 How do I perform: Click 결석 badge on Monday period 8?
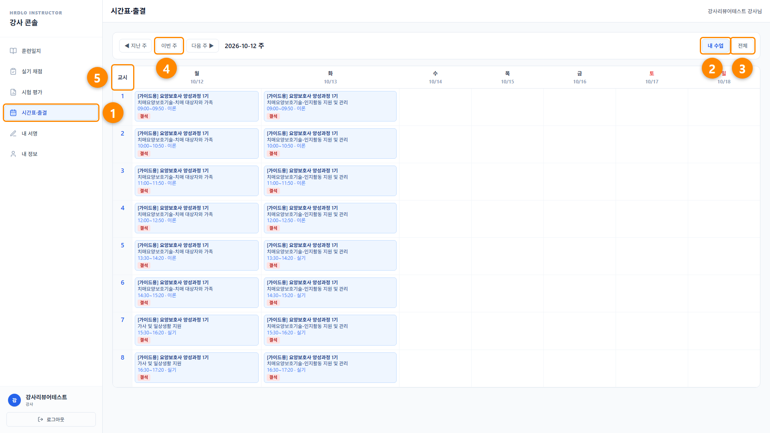[144, 377]
